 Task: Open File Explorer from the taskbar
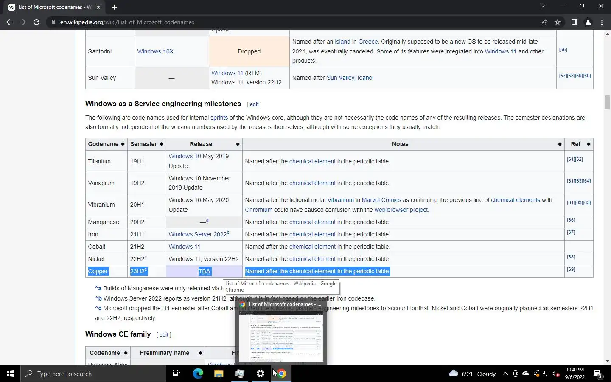click(219, 374)
